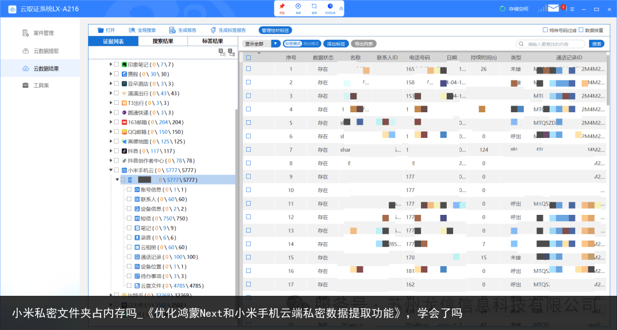
Task: Click 生成标签报告 in the toolbar
Action: click(x=228, y=30)
